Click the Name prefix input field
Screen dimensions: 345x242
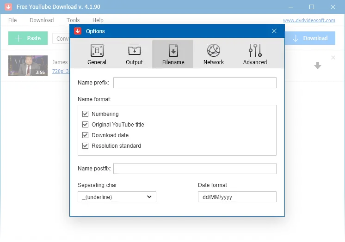[195, 83]
